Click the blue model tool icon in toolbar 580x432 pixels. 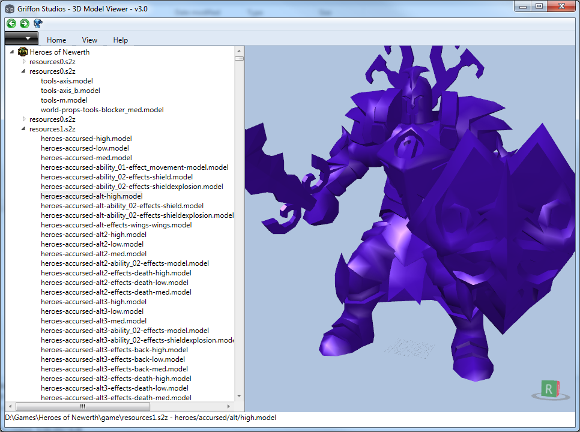click(38, 23)
